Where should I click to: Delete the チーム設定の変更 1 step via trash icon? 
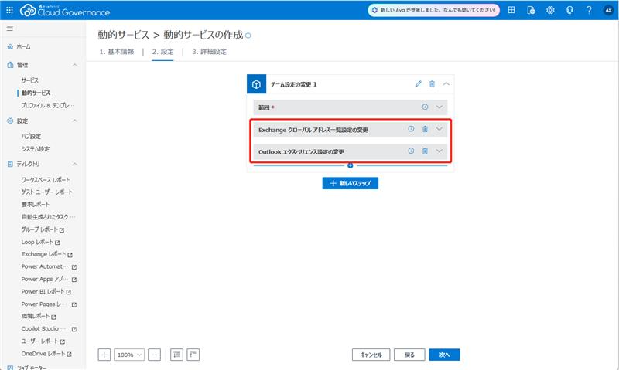[432, 83]
